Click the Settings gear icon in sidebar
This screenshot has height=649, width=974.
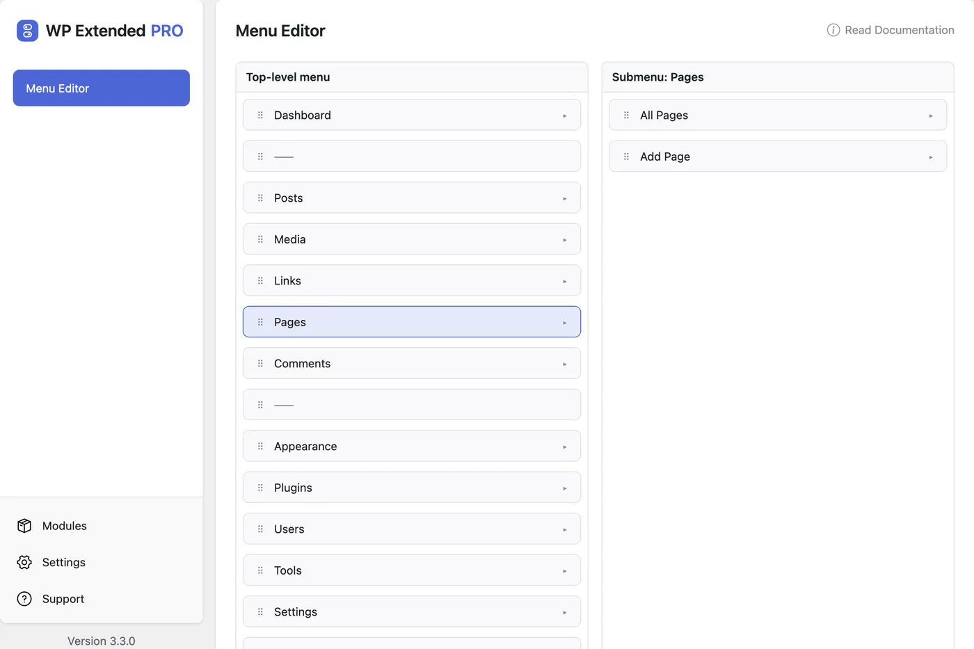click(x=24, y=562)
